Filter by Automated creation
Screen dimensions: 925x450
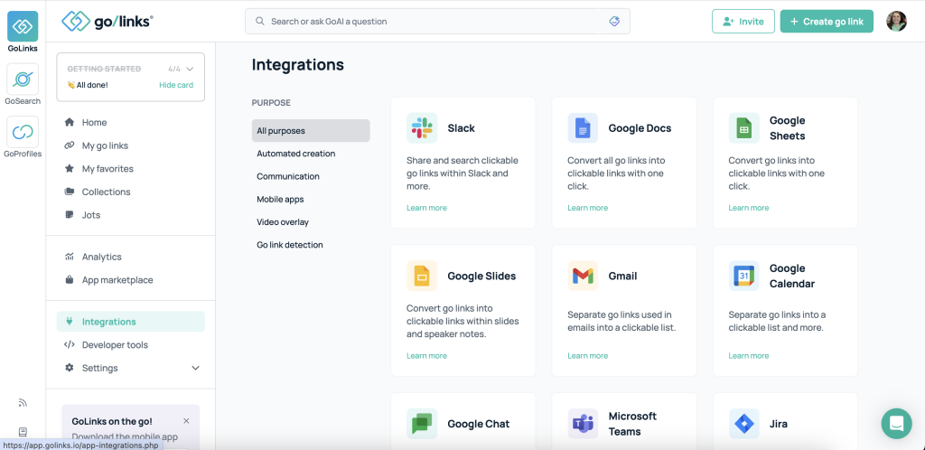click(296, 154)
